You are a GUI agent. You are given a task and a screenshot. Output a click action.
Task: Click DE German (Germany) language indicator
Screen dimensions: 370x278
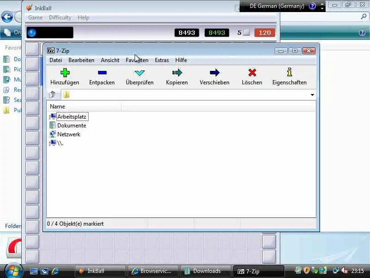tap(277, 6)
